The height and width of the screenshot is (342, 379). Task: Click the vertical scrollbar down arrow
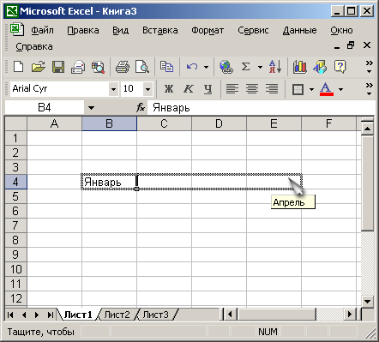(x=367, y=301)
